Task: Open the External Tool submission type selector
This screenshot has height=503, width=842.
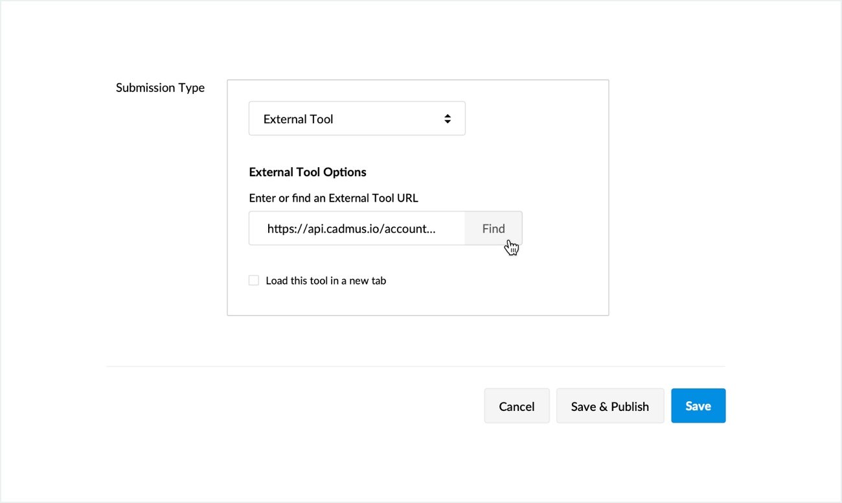Action: point(357,118)
